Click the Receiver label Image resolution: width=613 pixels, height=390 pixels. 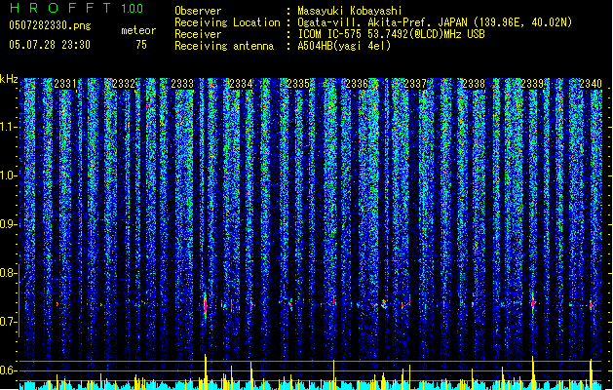click(198, 34)
